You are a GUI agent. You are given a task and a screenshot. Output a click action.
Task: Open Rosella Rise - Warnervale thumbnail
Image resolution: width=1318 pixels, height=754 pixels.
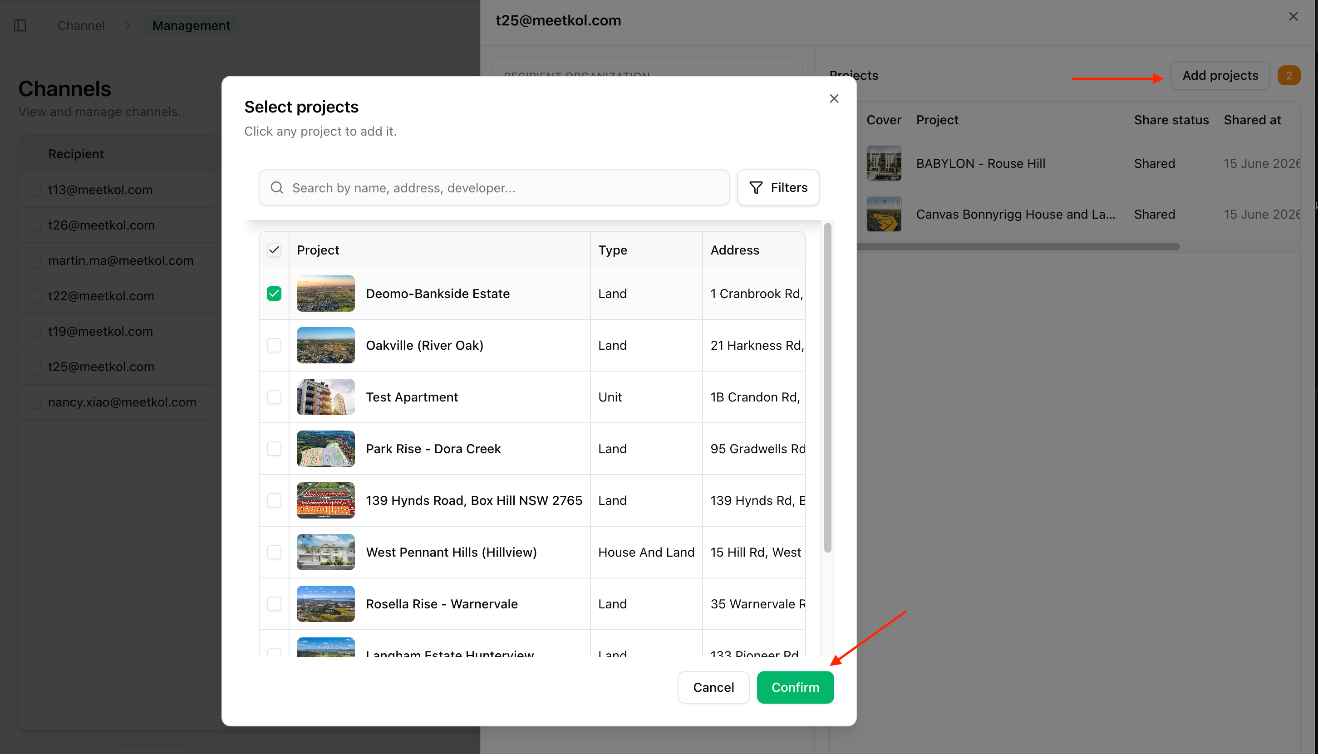pos(326,604)
